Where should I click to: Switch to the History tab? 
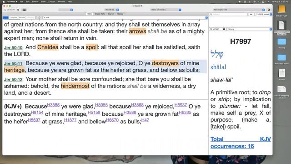coord(120,14)
